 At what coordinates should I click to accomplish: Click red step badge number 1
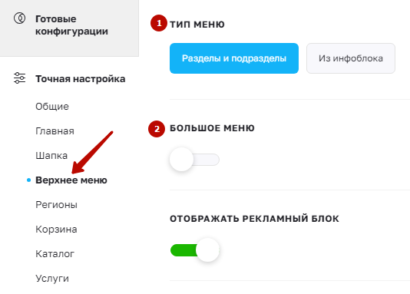[x=159, y=23]
